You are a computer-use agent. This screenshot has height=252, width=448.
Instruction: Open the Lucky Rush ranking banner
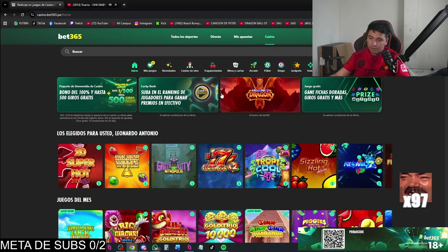click(178, 94)
